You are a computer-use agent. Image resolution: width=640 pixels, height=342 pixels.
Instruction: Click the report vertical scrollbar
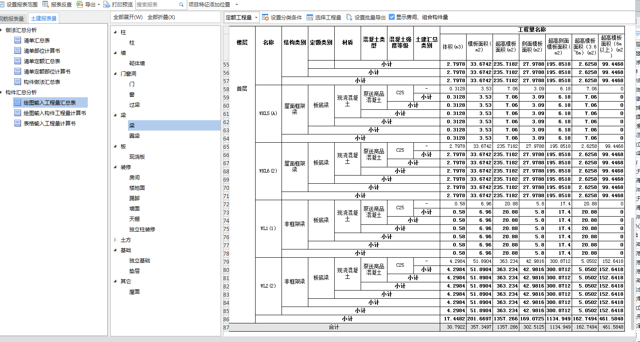coord(633,273)
